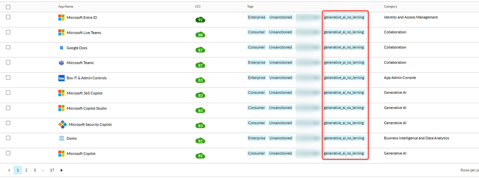Click the Unsanctioned tag on Microsoft Teams row
479x180 pixels.
[x=280, y=62]
